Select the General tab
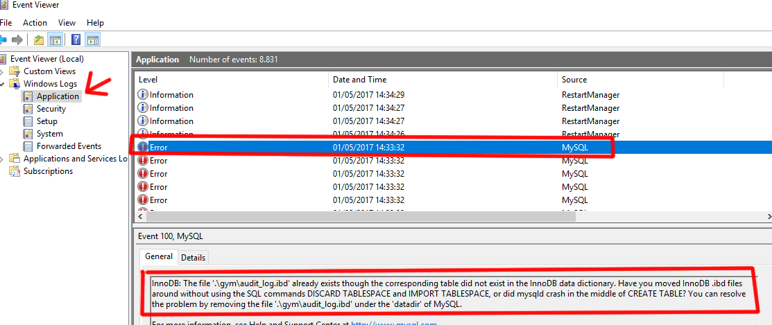The height and width of the screenshot is (325, 772). pos(159,256)
